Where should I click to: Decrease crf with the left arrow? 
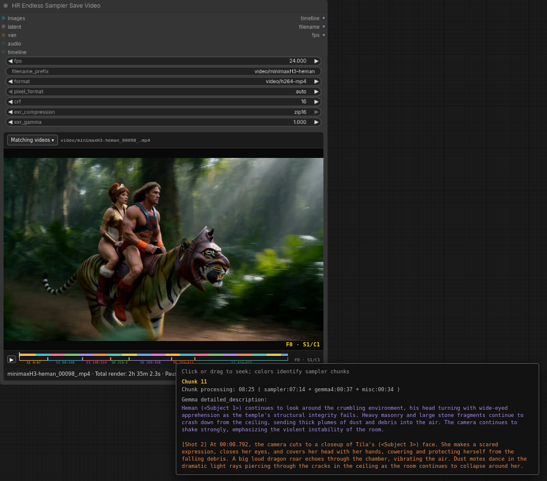pyautogui.click(x=11, y=102)
